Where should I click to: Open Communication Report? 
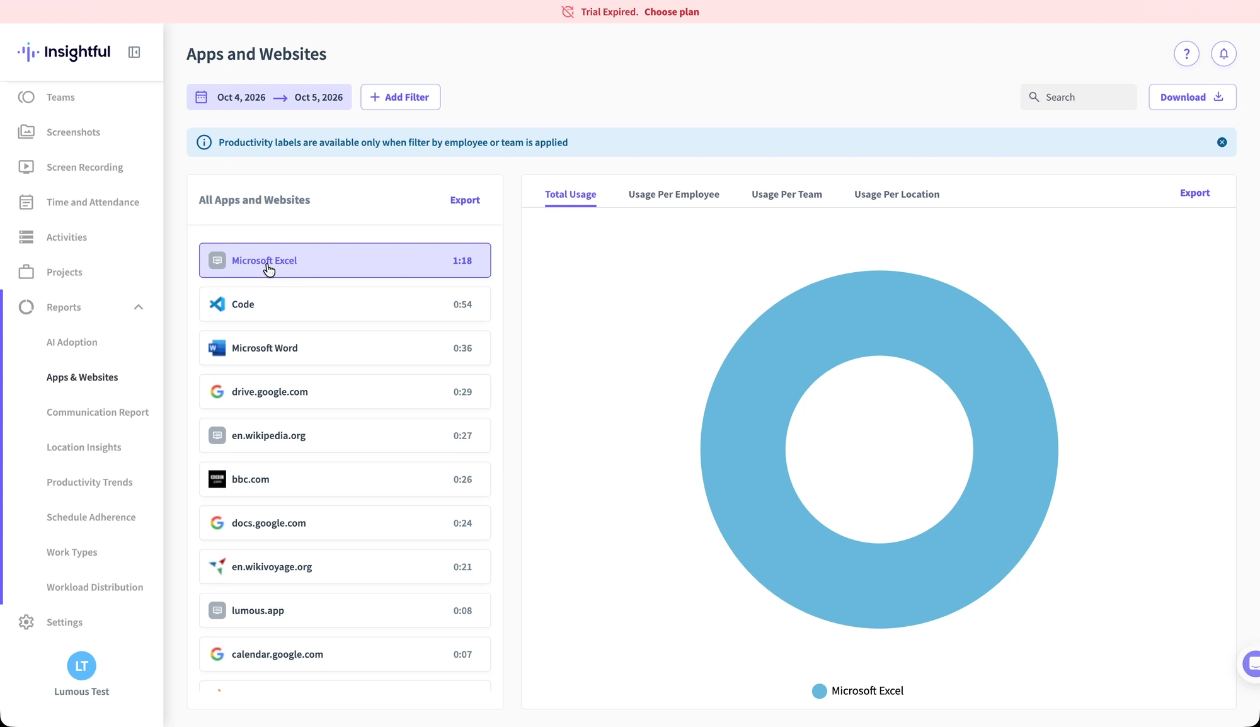(x=98, y=412)
